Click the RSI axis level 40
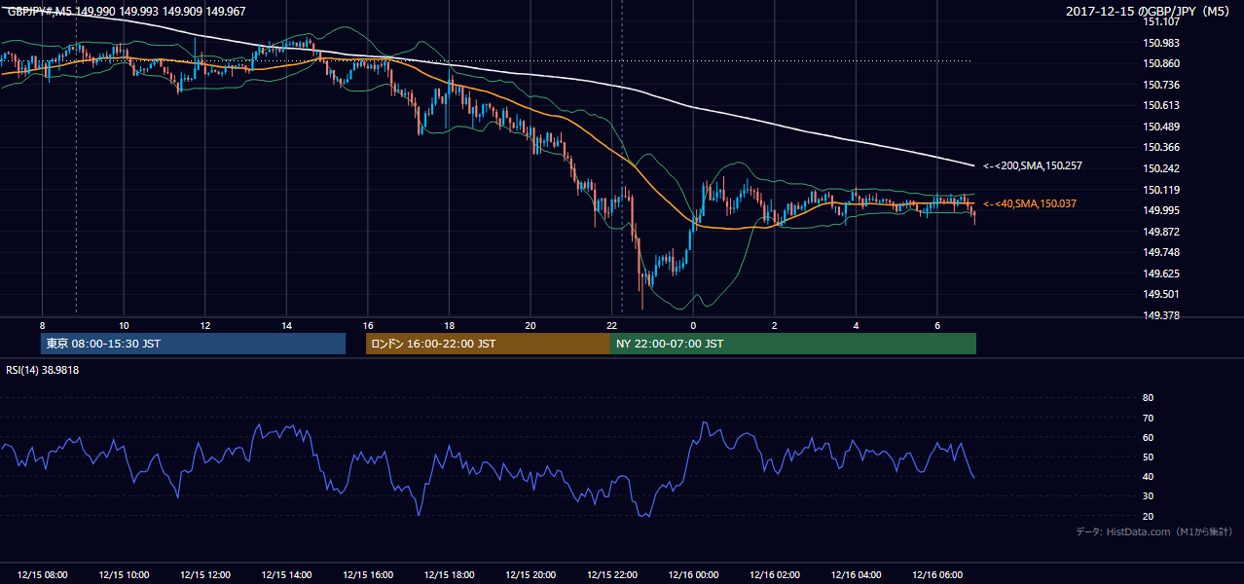 tap(1148, 476)
